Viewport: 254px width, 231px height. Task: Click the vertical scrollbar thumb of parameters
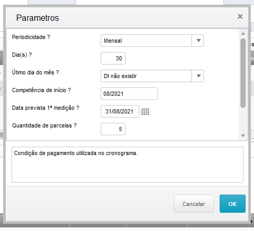tap(243, 73)
